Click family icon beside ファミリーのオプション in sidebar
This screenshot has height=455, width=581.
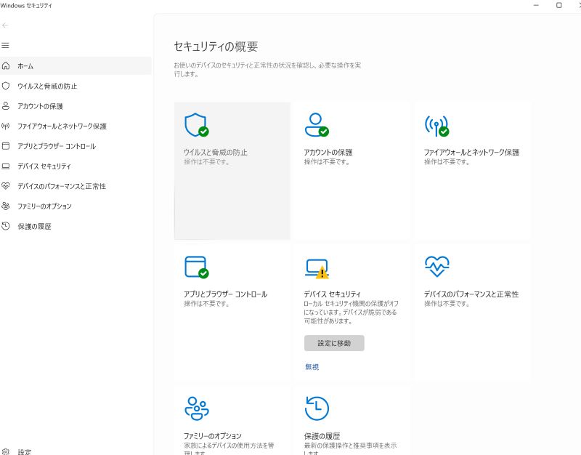(x=6, y=206)
